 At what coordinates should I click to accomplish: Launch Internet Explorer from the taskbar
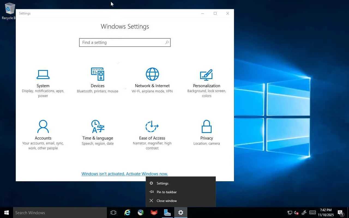point(127,213)
